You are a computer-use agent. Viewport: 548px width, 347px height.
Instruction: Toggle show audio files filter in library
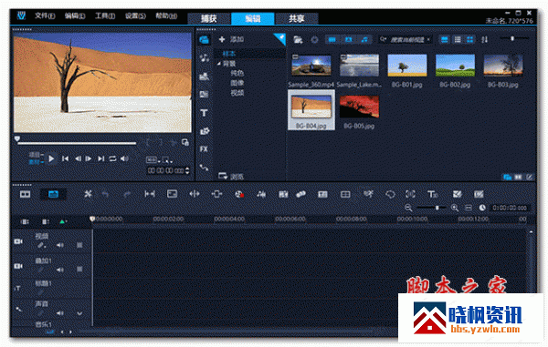(x=364, y=40)
